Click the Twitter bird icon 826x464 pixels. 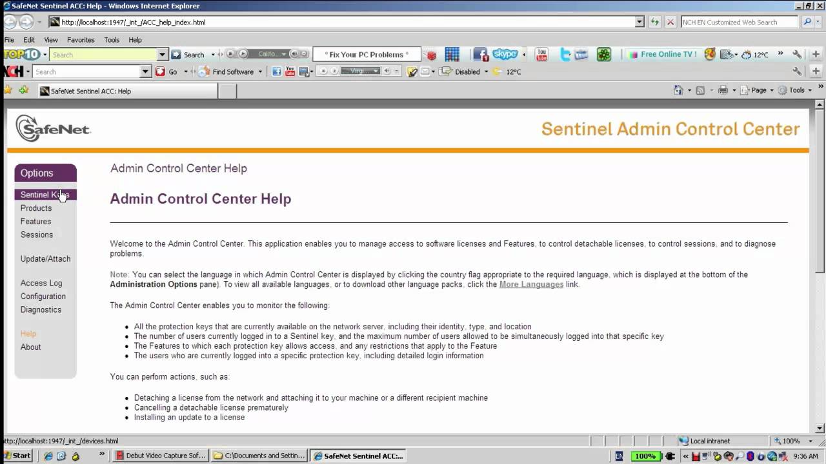pyautogui.click(x=565, y=55)
